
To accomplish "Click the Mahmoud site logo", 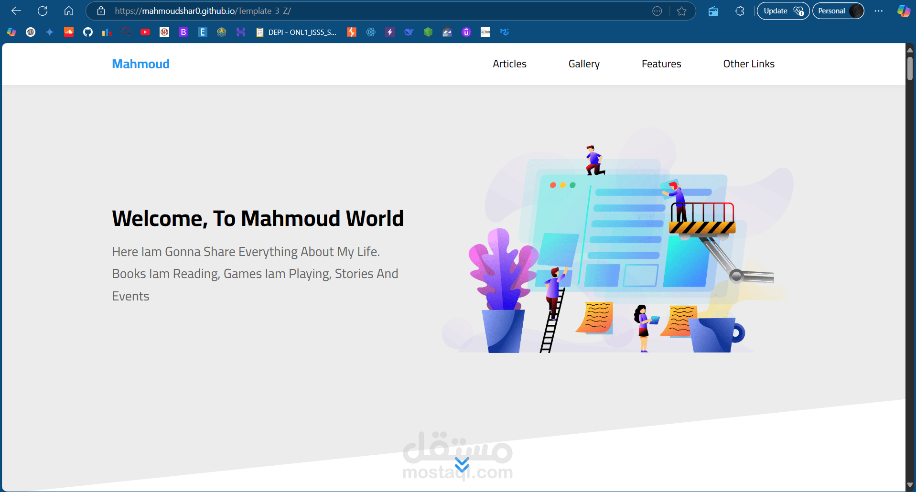I will (140, 64).
